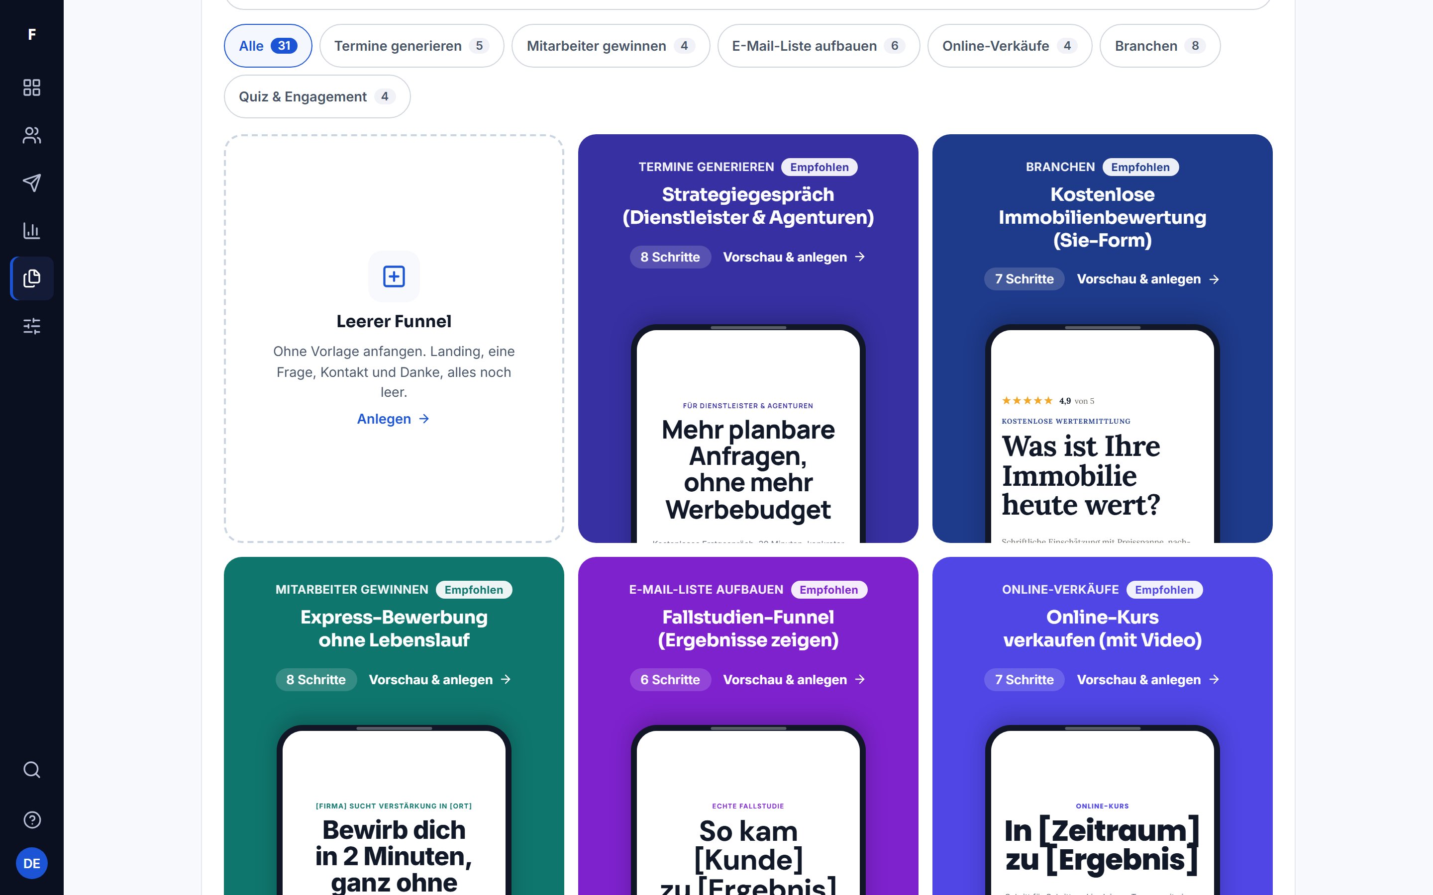The height and width of the screenshot is (895, 1433).
Task: Select the Alle filter tab
Action: click(x=268, y=46)
